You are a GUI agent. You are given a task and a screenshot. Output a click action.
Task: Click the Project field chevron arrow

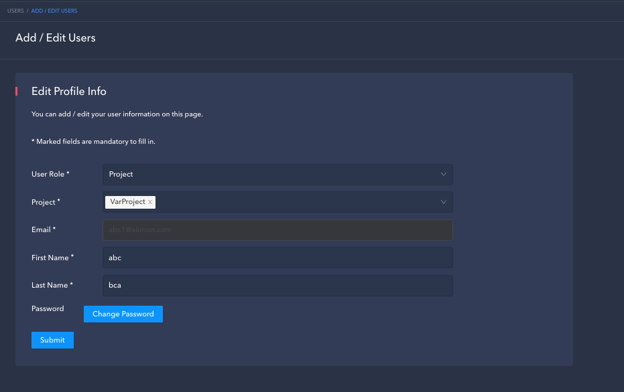tap(443, 202)
